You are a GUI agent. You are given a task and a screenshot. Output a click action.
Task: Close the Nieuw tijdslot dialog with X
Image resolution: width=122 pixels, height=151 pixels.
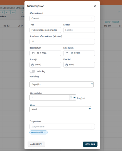coord(95,6)
